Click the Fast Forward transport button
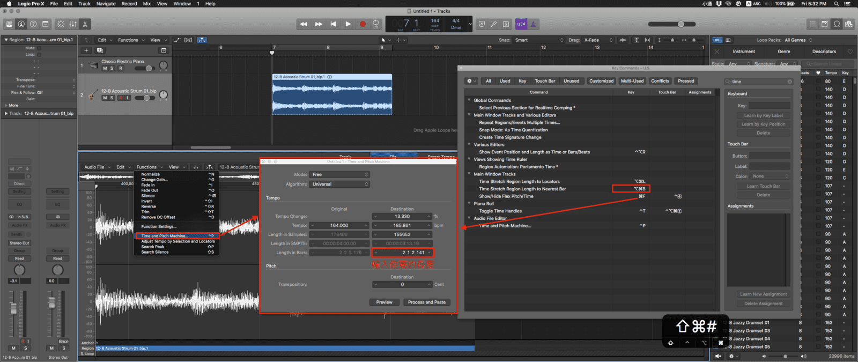This screenshot has width=858, height=362. [x=319, y=24]
